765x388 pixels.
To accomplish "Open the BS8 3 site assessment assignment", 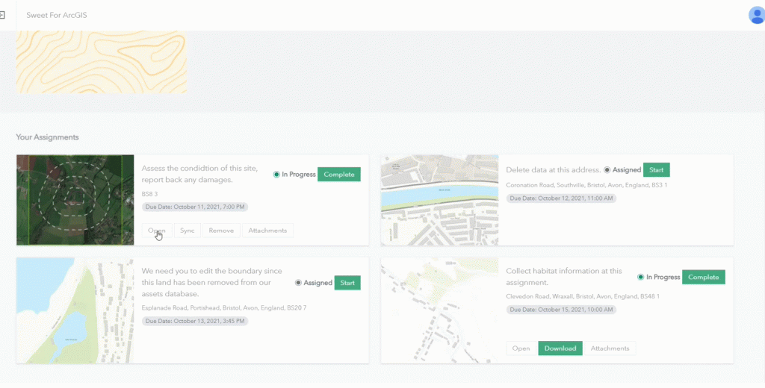I will (157, 231).
